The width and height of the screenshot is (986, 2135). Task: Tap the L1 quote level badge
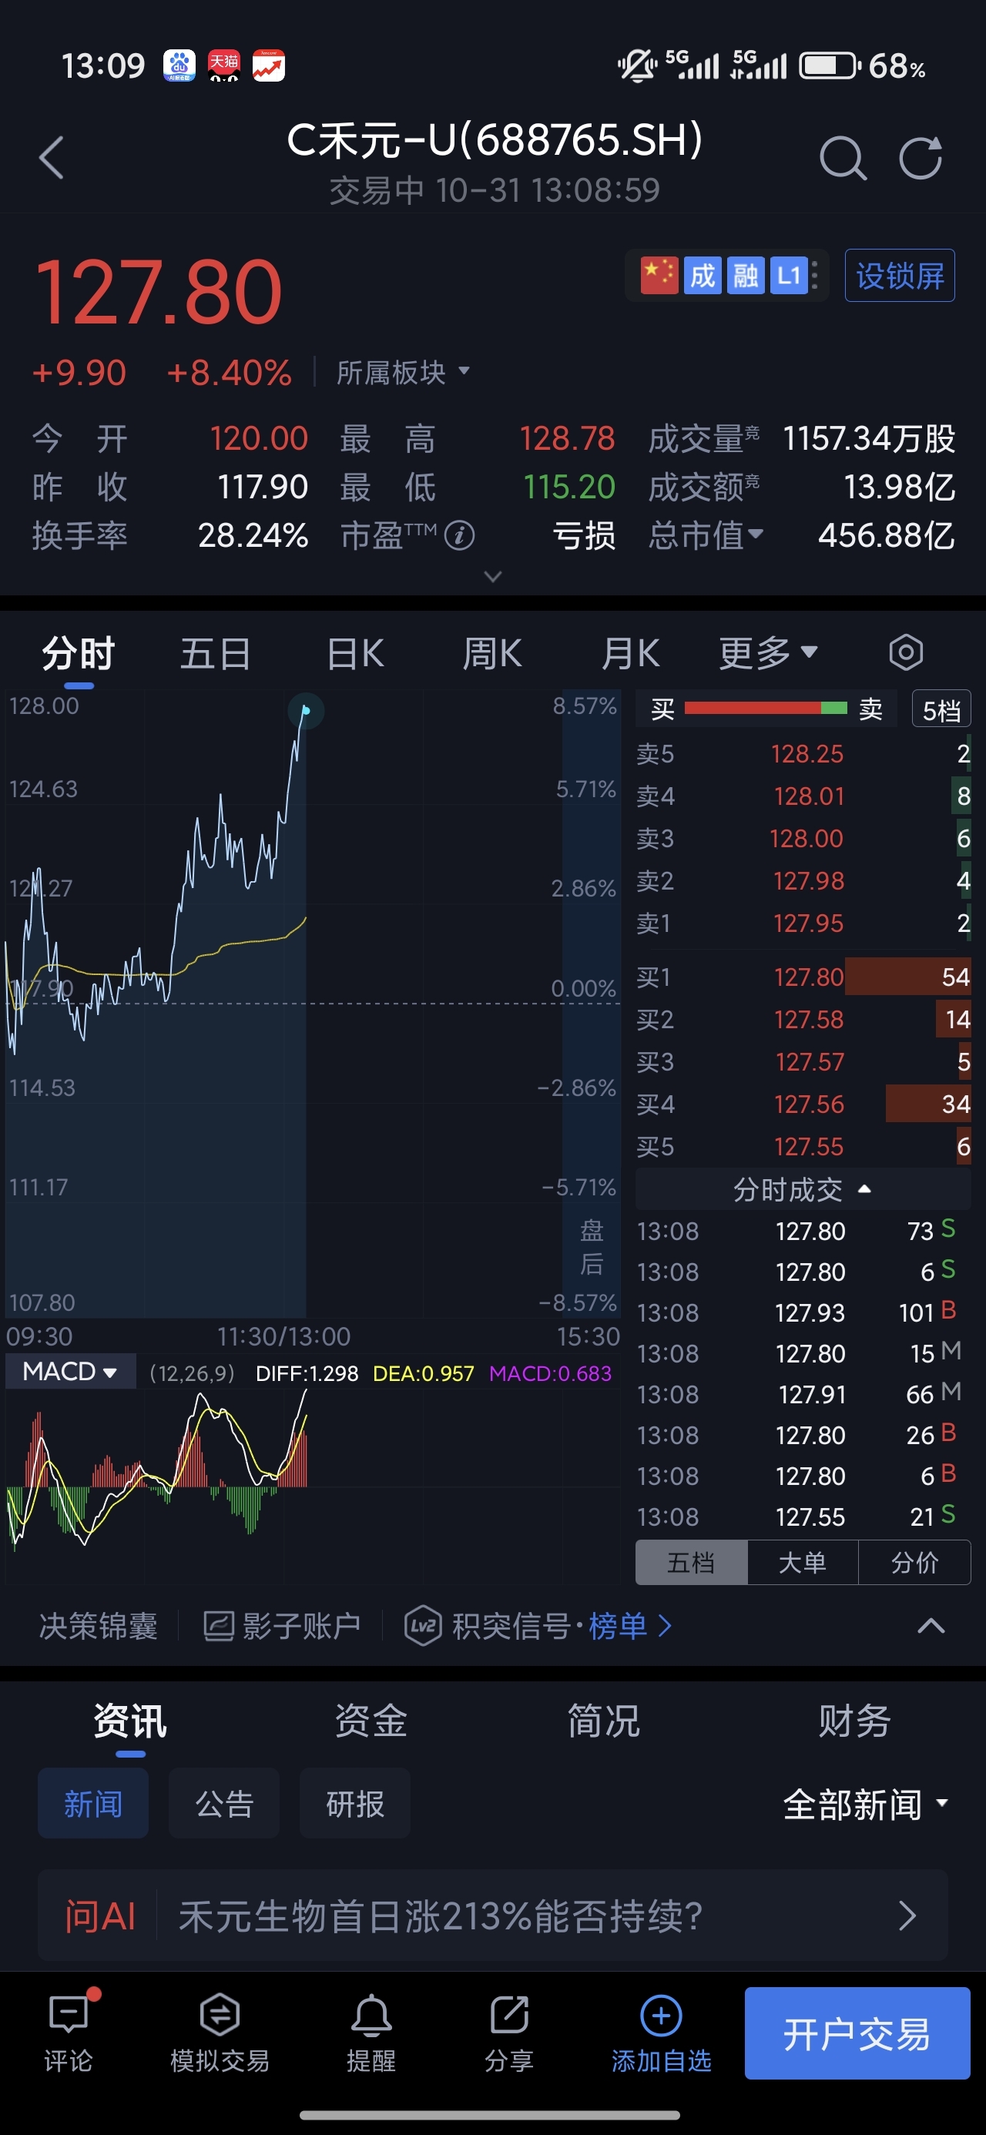point(789,275)
